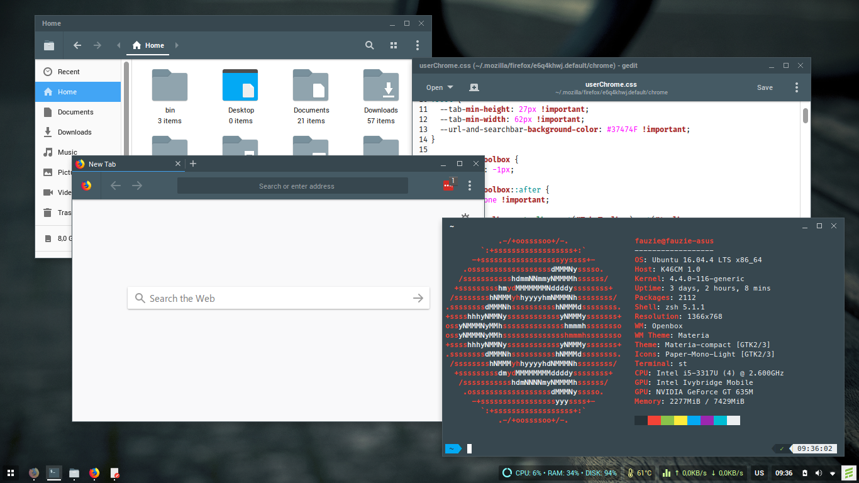This screenshot has height=483, width=859.
Task: Open the red extension icon with badge
Action: tap(449, 185)
